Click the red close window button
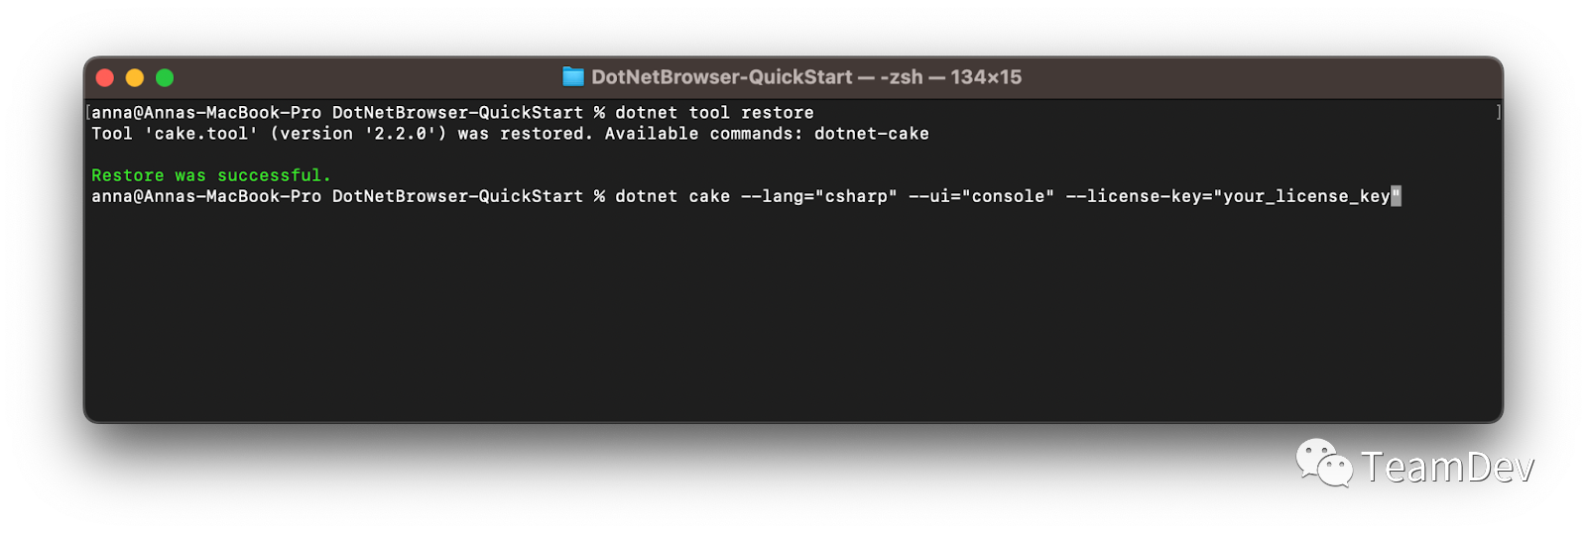 (x=105, y=77)
